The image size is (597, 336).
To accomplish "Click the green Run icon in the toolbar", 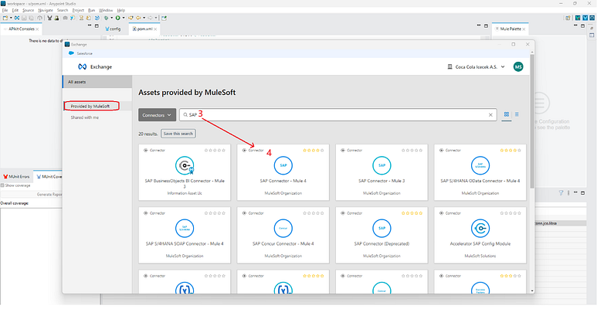I will pyautogui.click(x=117, y=18).
